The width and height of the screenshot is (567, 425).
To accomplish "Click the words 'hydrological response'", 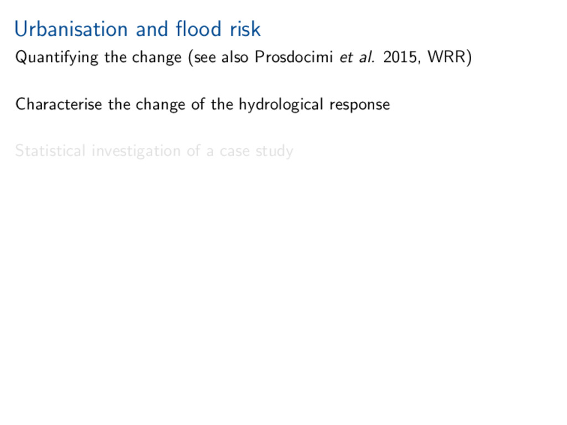I will 314,105.
